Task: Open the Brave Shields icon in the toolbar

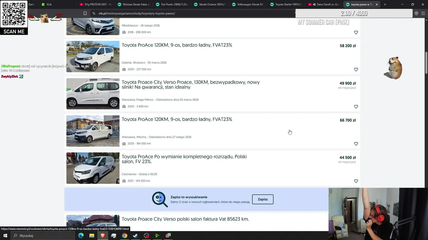Action: tap(416, 13)
